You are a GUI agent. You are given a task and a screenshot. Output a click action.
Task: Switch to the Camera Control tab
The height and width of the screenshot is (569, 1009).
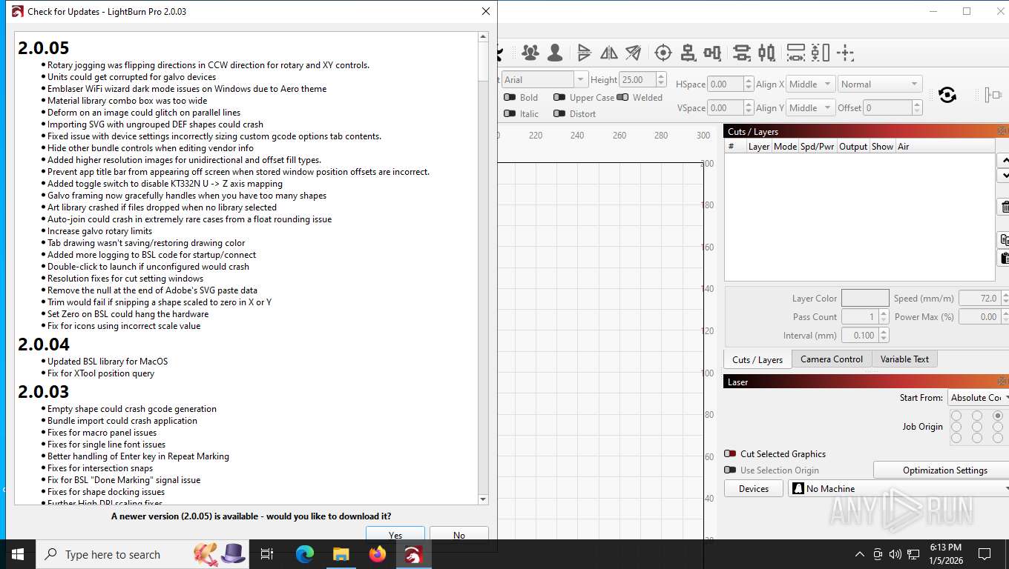tap(832, 359)
